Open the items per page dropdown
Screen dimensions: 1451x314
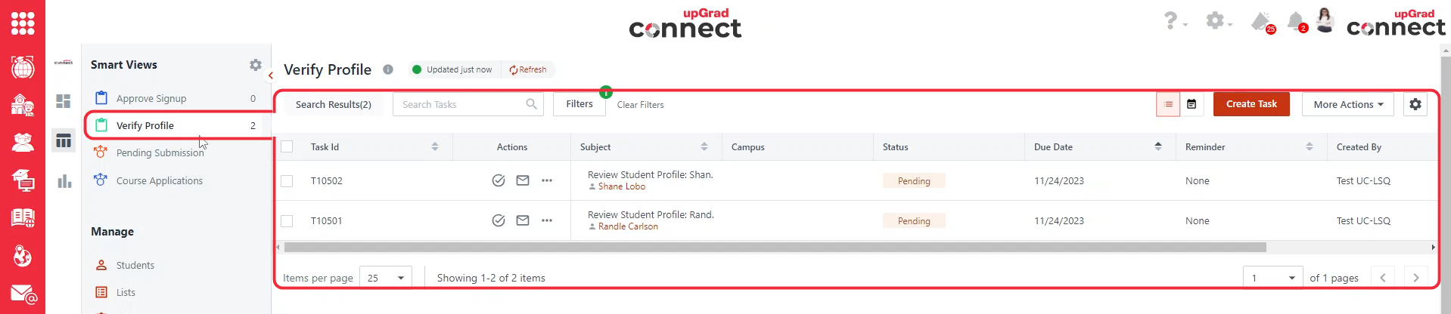pos(386,278)
